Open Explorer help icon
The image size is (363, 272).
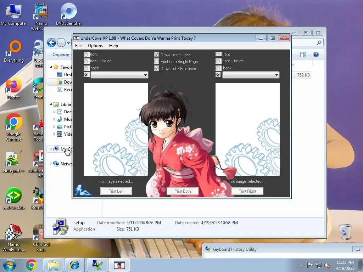[x=316, y=55]
